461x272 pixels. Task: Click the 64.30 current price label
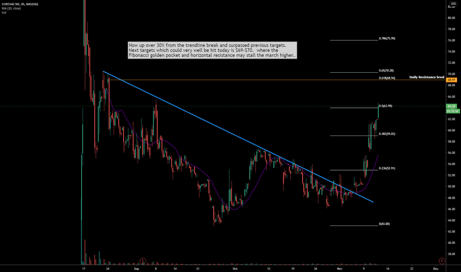click(451, 106)
